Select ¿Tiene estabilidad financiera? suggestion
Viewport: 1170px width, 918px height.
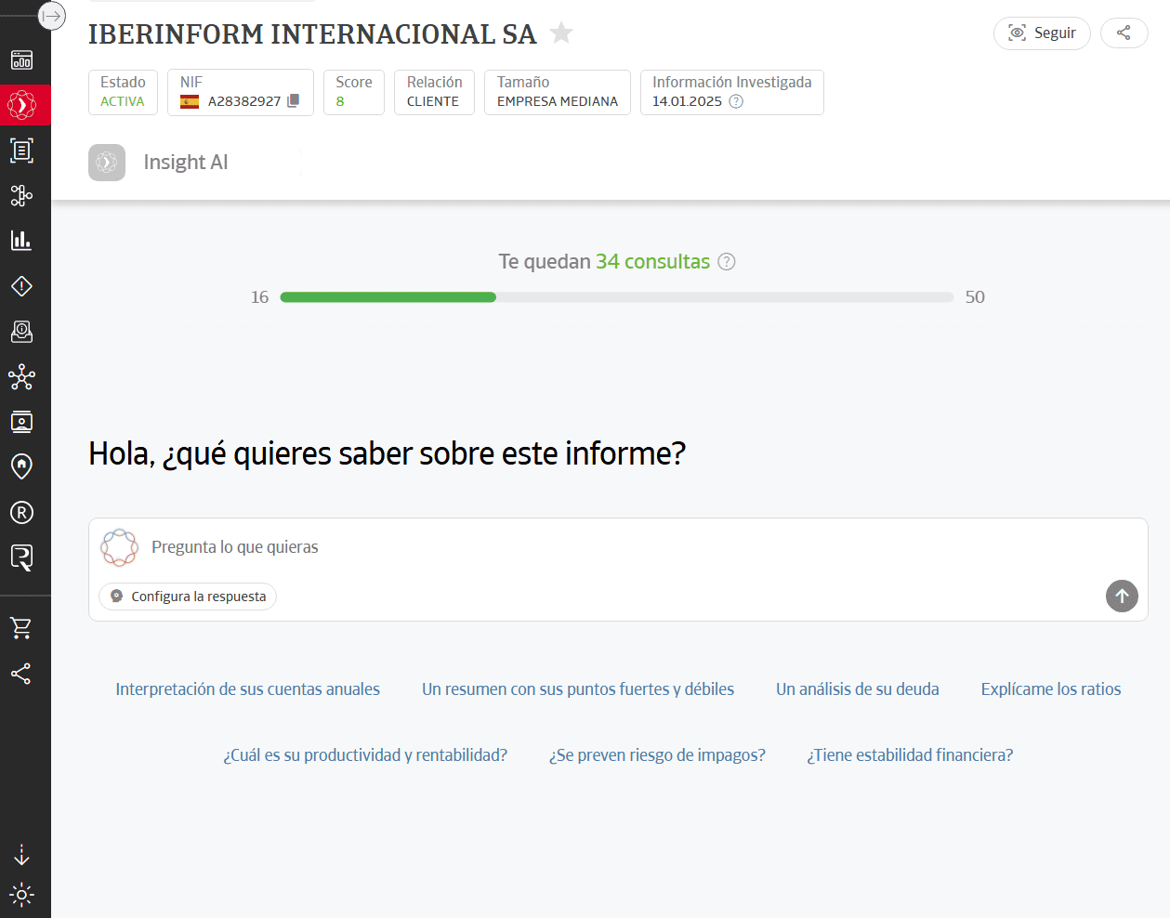coord(910,754)
